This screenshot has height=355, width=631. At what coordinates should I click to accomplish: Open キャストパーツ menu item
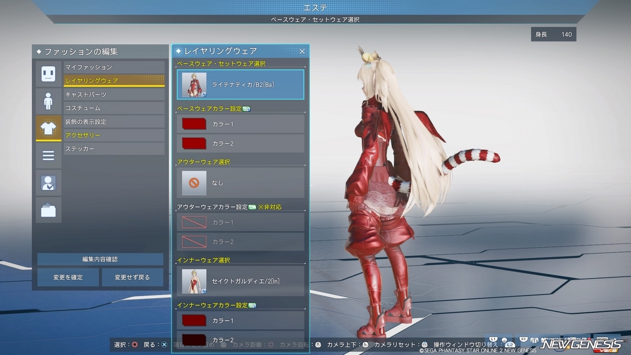tap(114, 95)
